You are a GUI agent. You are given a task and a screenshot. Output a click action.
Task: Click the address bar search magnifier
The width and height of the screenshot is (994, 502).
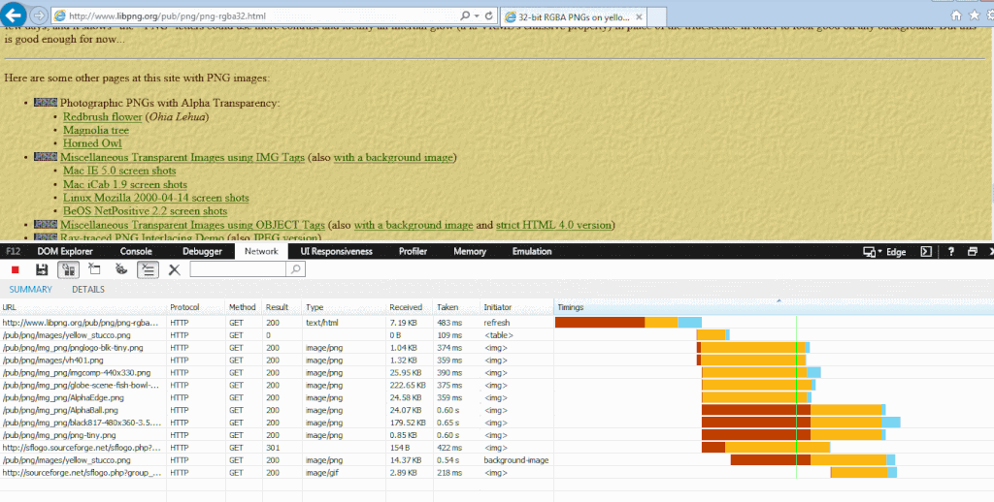(x=466, y=16)
